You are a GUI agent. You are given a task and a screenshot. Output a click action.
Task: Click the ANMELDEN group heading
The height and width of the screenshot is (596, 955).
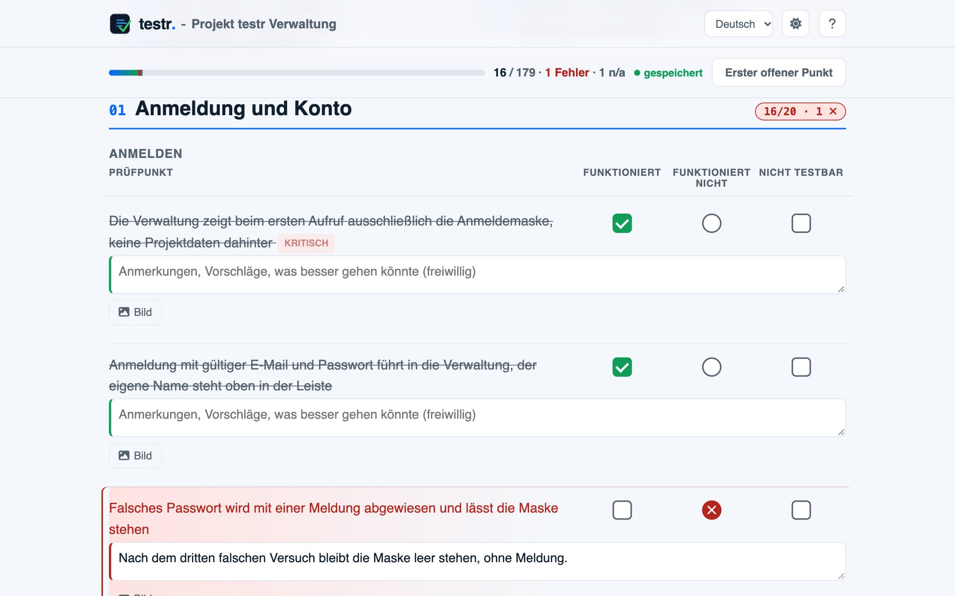coord(146,153)
